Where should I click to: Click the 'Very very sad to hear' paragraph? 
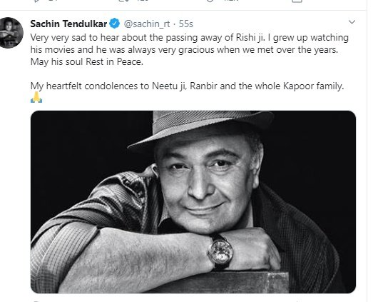(190, 50)
